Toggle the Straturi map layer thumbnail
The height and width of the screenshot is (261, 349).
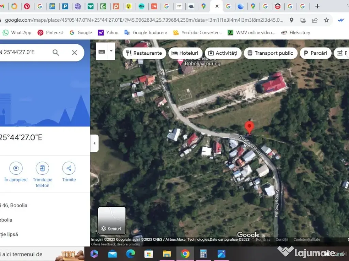[x=112, y=220]
